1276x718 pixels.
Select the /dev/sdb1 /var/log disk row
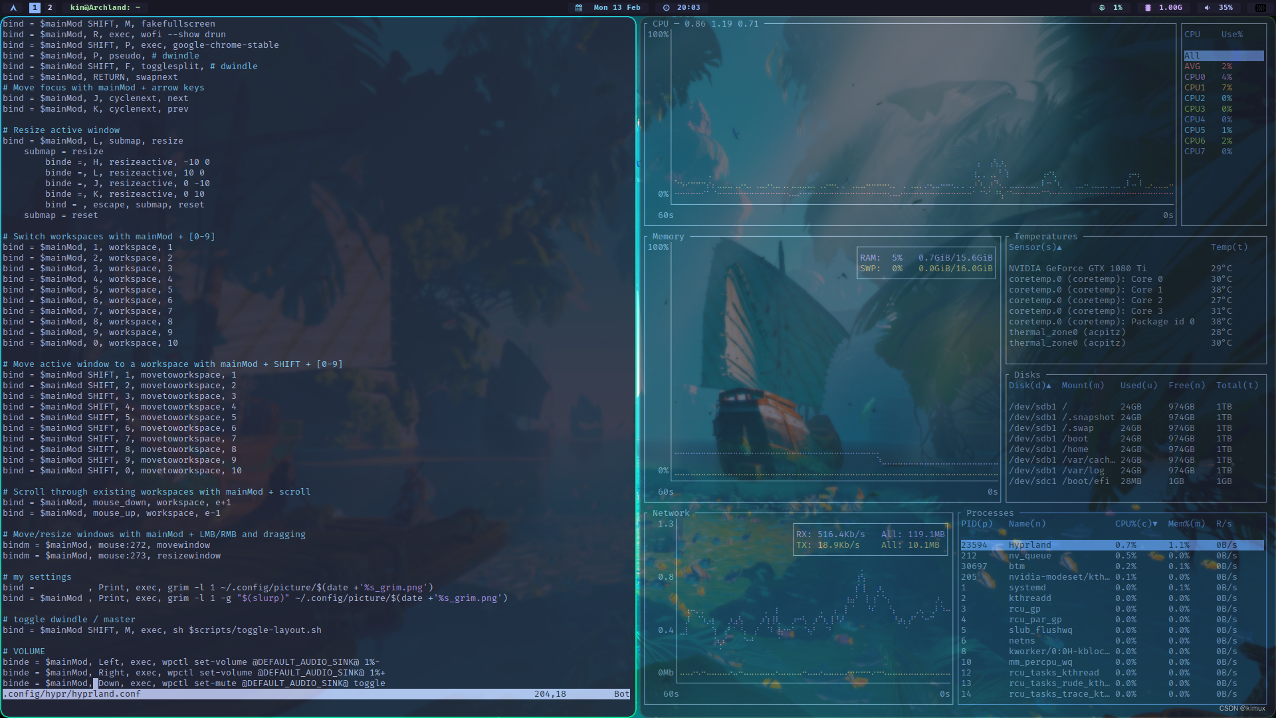pyautogui.click(x=1136, y=471)
